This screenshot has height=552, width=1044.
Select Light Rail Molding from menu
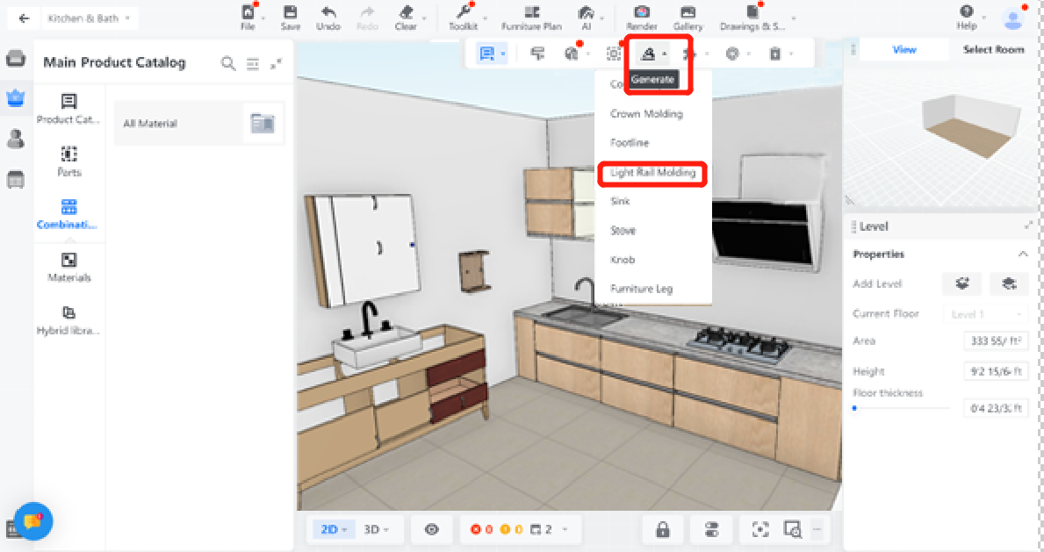click(652, 173)
